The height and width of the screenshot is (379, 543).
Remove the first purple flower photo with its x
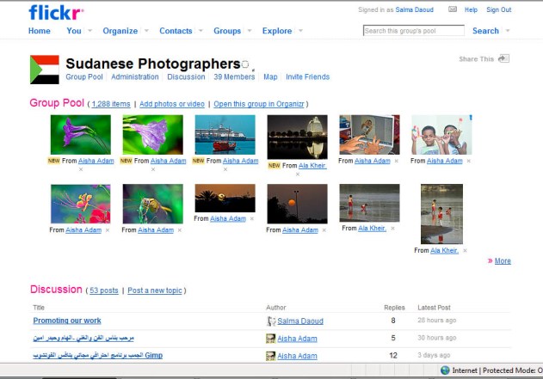81,169
